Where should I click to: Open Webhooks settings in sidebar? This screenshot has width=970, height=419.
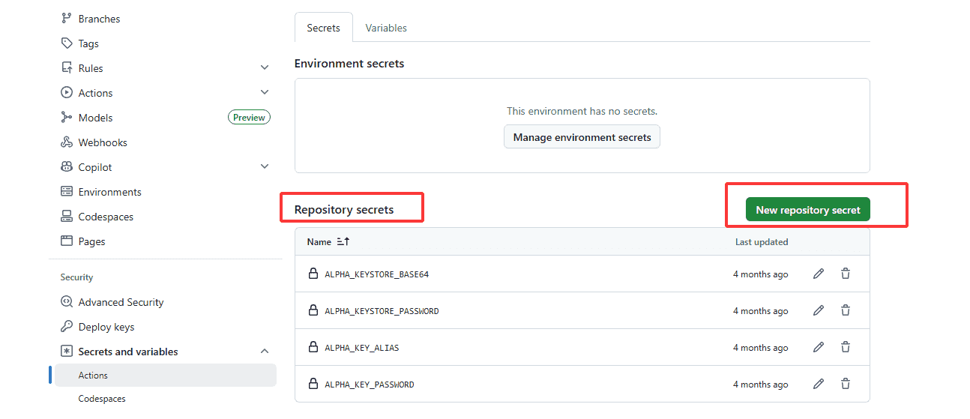coord(103,142)
